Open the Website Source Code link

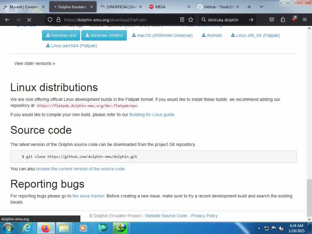coord(166,216)
